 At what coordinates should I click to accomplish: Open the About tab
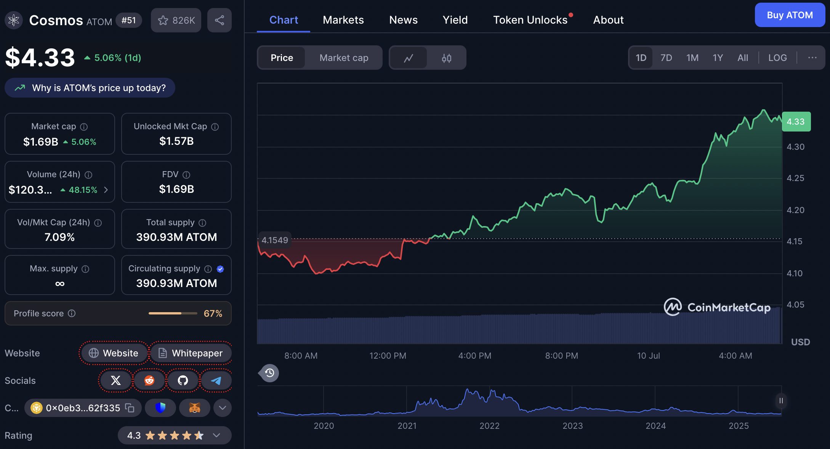click(x=608, y=20)
